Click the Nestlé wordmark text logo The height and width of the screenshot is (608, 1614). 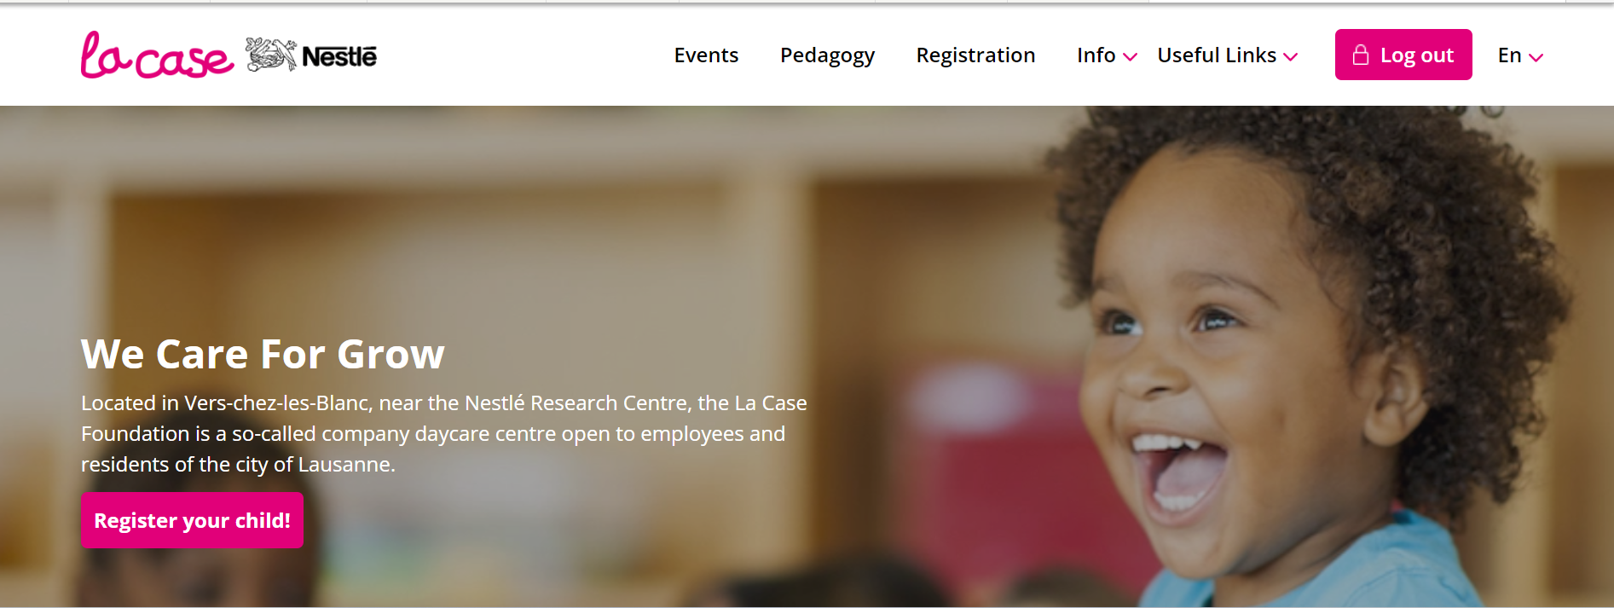pyautogui.click(x=339, y=57)
